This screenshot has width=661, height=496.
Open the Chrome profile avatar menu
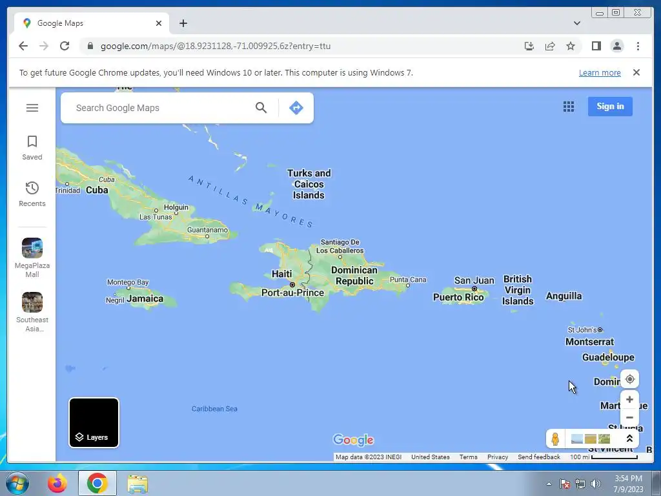point(616,46)
